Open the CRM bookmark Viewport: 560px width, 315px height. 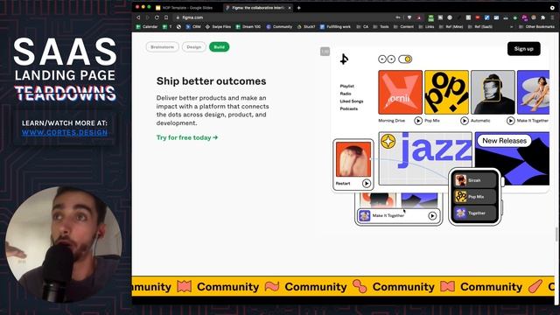tap(193, 27)
